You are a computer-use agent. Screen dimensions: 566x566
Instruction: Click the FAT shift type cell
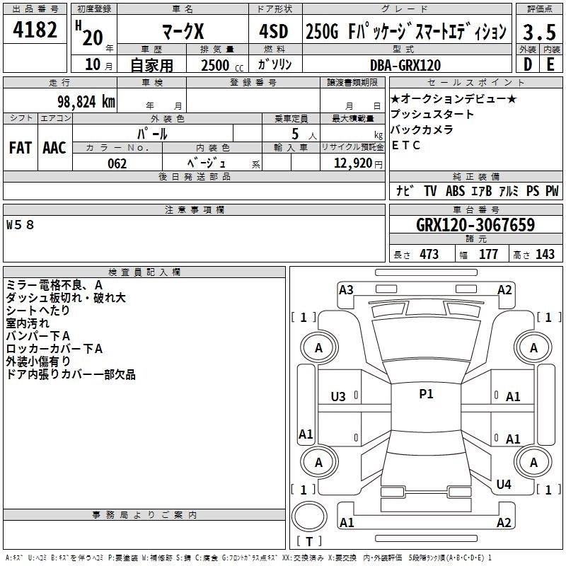coord(20,148)
